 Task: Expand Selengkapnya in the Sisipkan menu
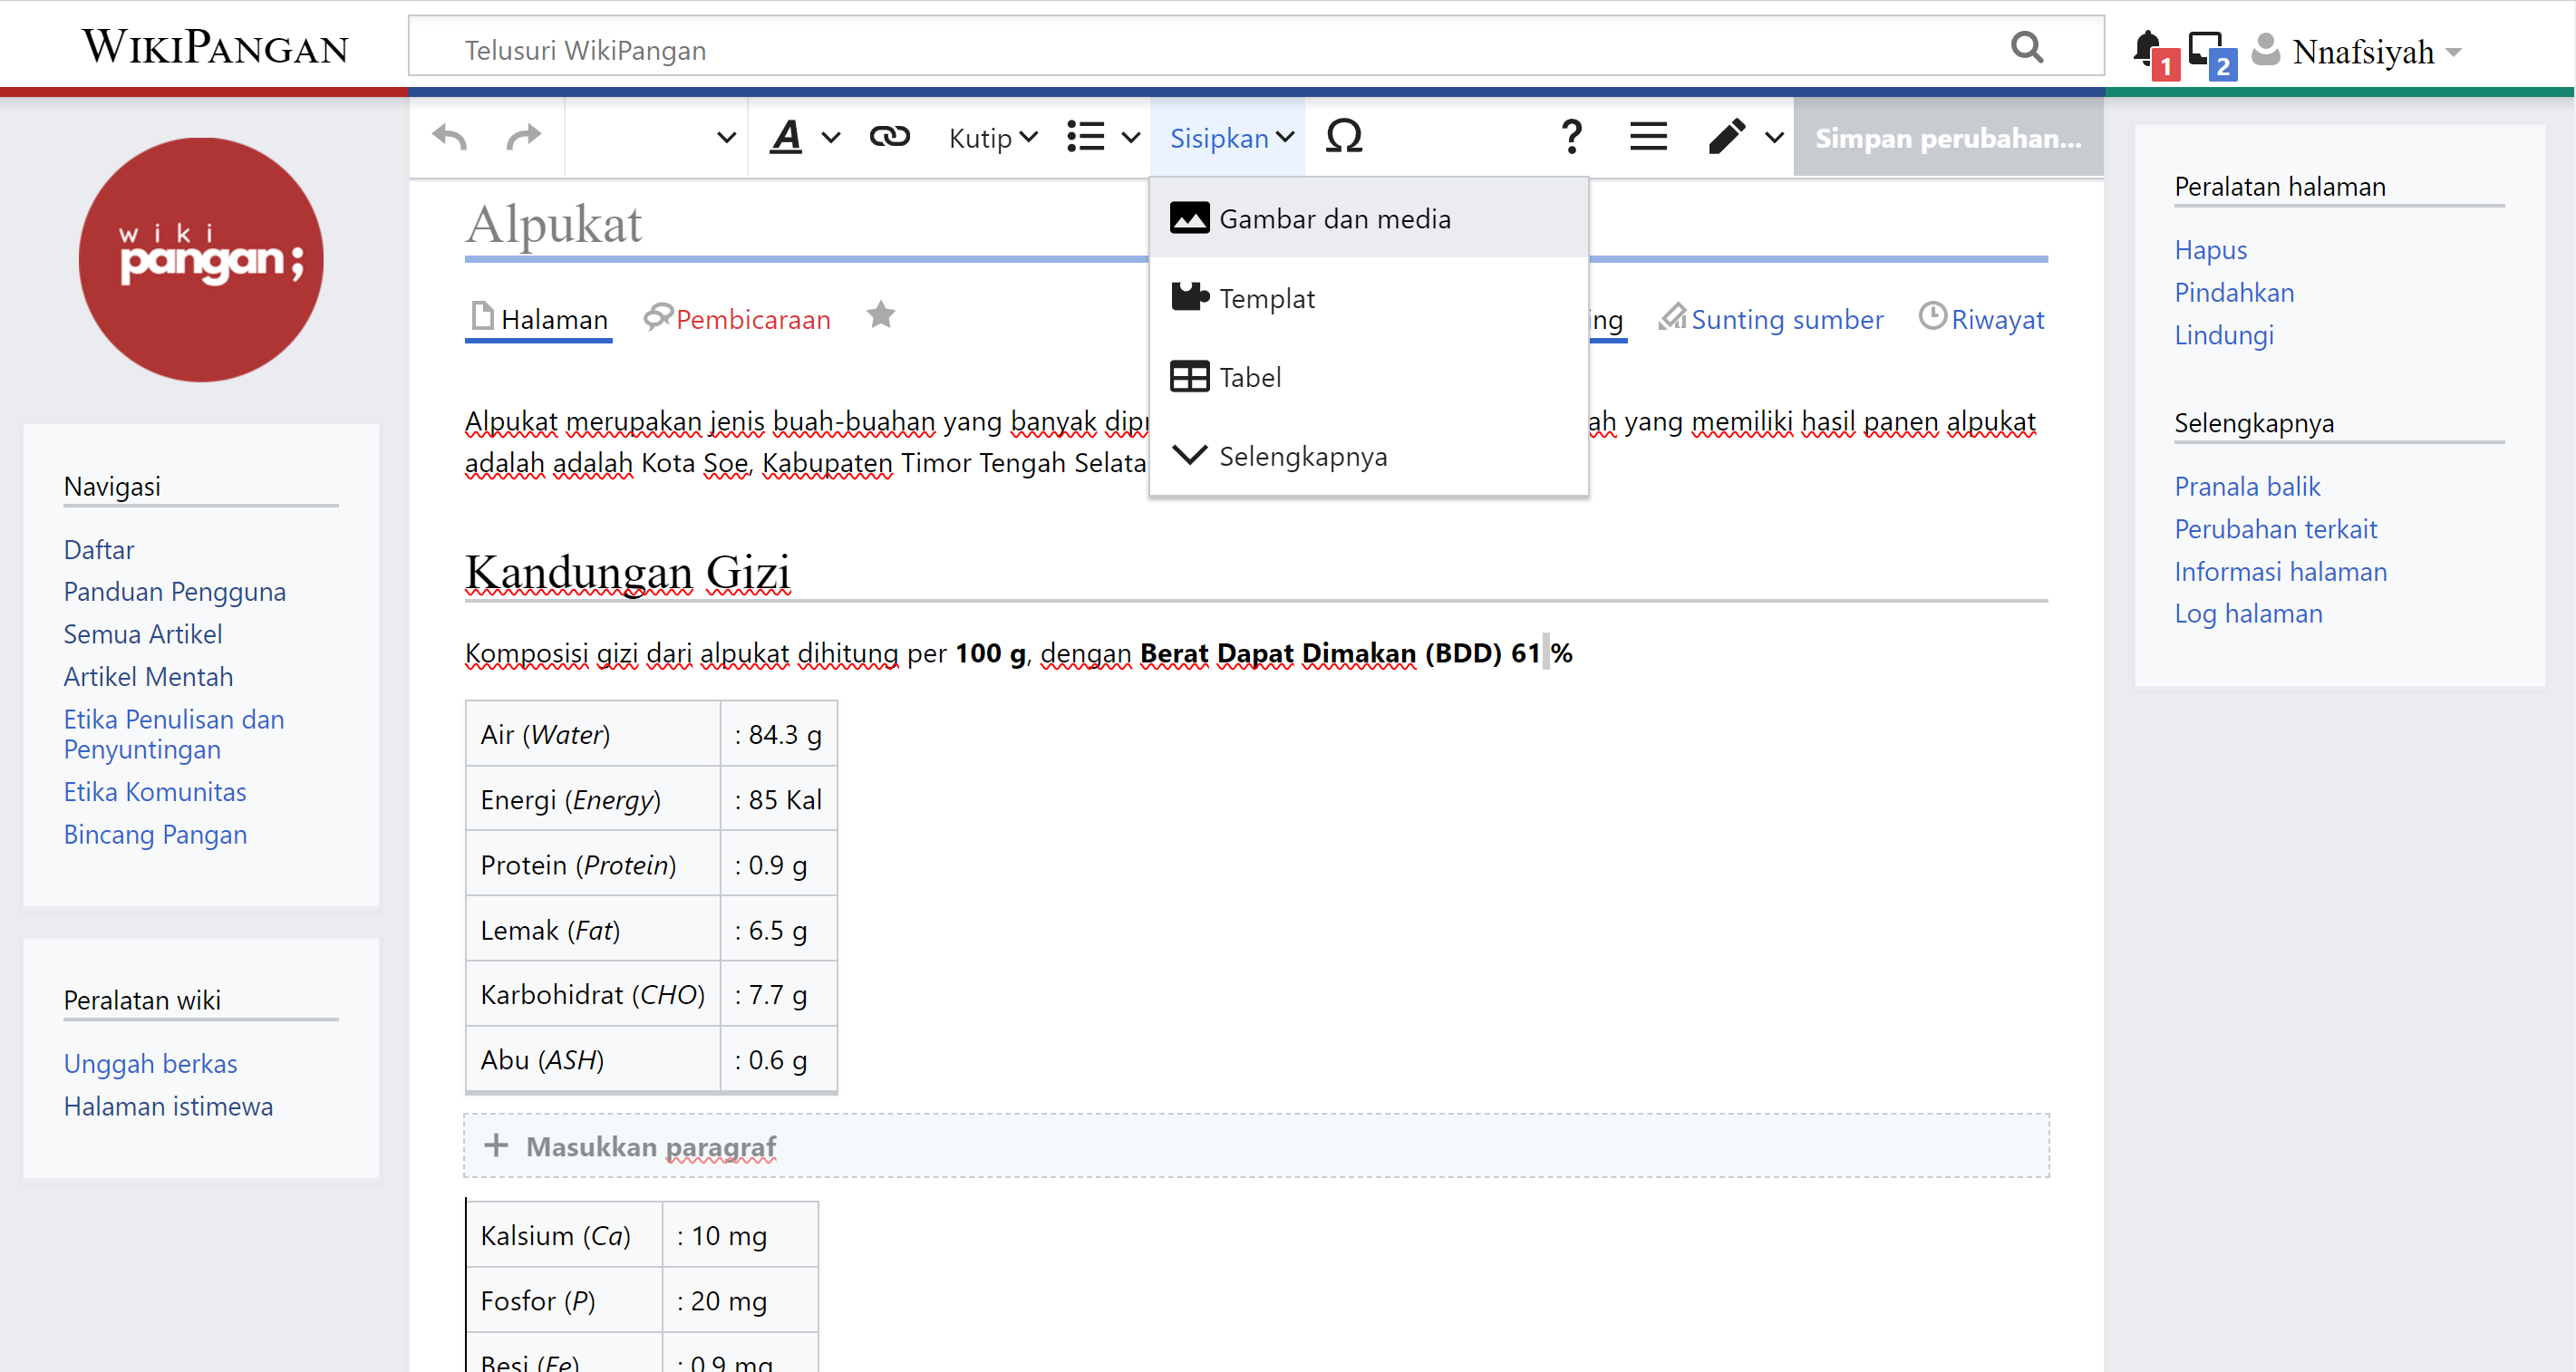click(x=1302, y=457)
